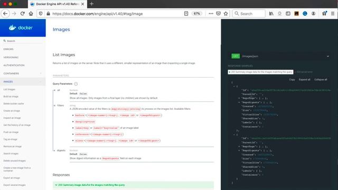This screenshot has height=190, width=338.
Task: Open the Errors sidebar section
Action: (x=8, y=49)
